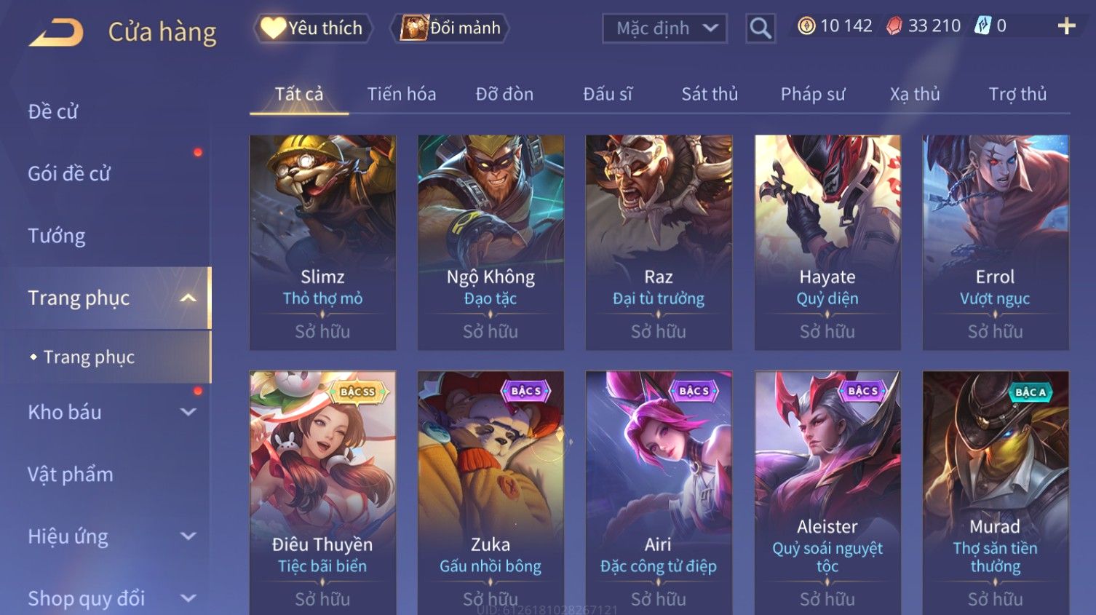
Task: Click the heart icon in Yêu thích
Action: (273, 28)
